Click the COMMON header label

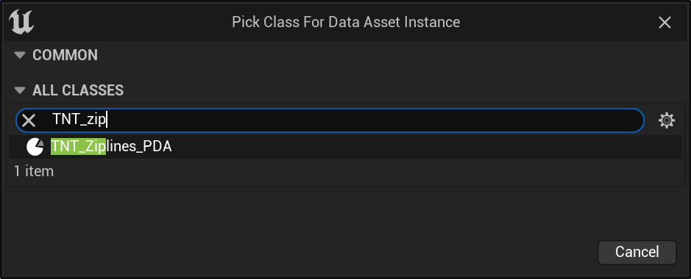click(x=65, y=55)
